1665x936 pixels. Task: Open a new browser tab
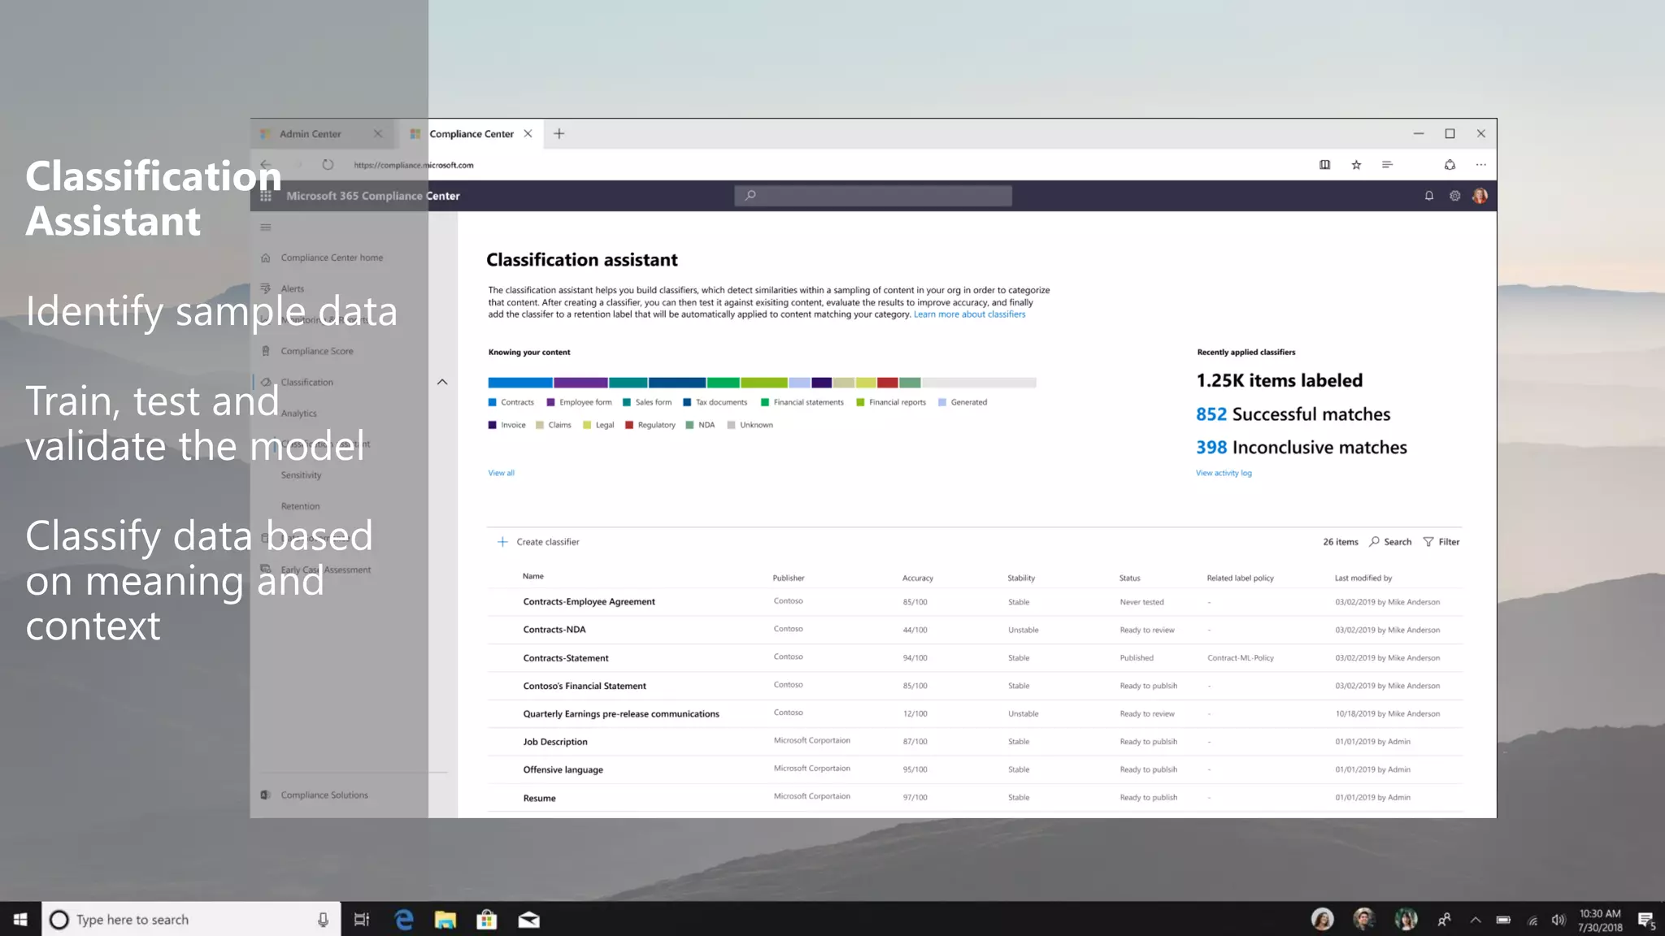tap(559, 134)
